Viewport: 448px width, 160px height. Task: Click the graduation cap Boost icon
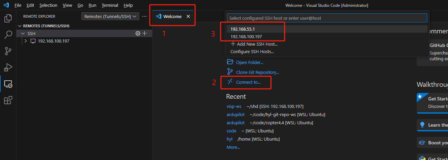[422, 143]
